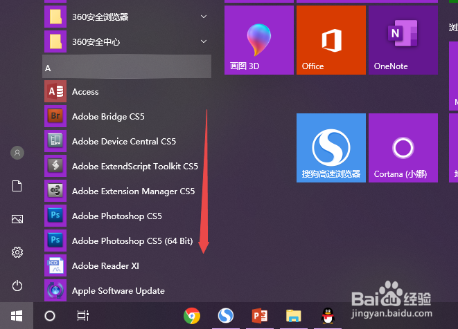Open File Explorer from the taskbar
The image size is (458, 329).
[x=294, y=316]
